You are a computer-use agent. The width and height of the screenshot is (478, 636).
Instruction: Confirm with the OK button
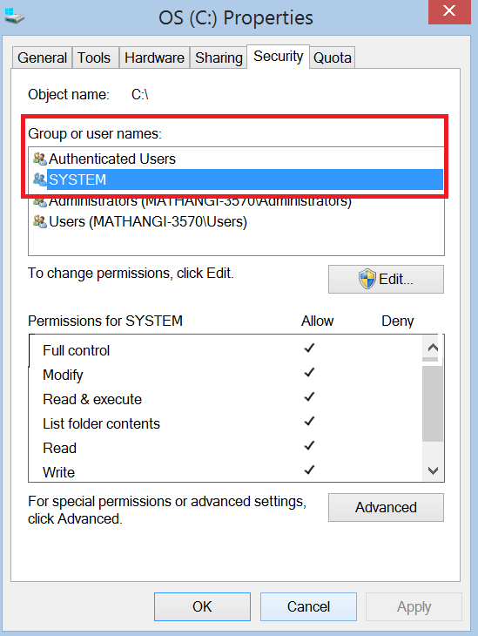pyautogui.click(x=202, y=606)
